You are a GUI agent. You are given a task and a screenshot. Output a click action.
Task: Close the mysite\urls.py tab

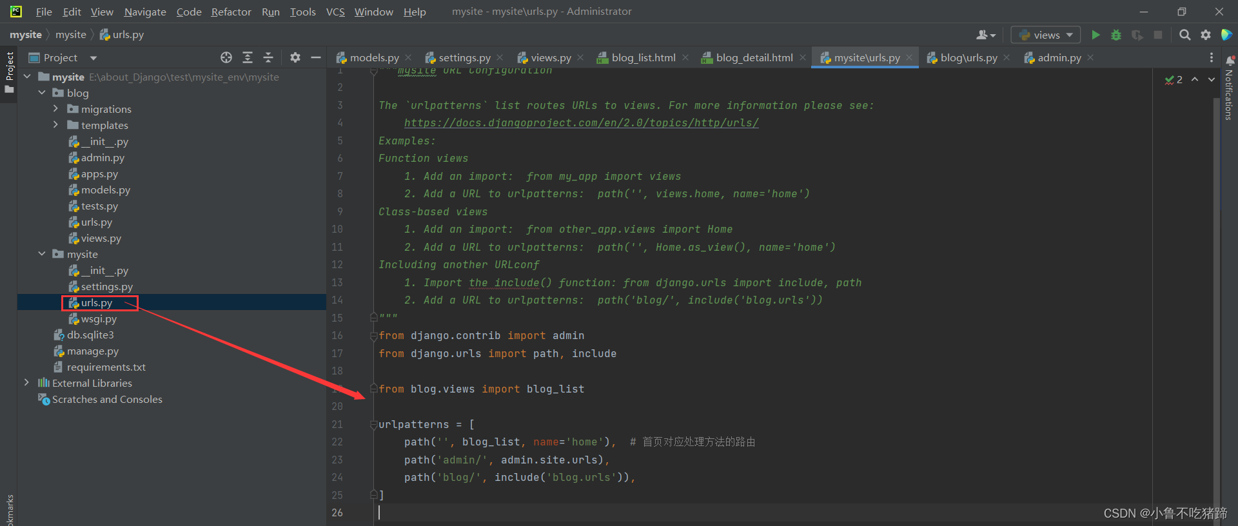[x=909, y=57]
